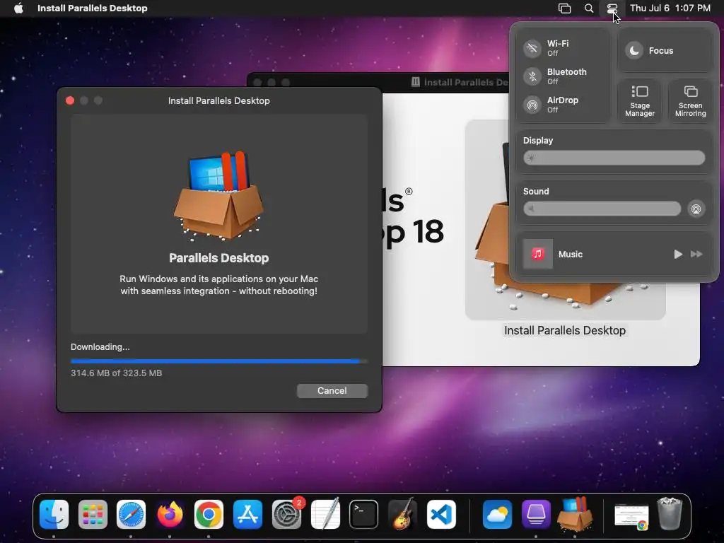Launch GarageBand from the Dock
The height and width of the screenshot is (543, 724).
(402, 515)
